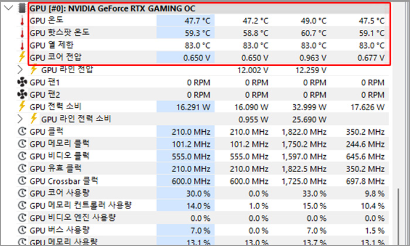410x246 pixels.
Task: Select the GPU 클럭 row label
Action: pos(46,132)
